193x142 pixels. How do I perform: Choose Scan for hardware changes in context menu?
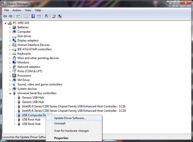[x=74, y=131]
